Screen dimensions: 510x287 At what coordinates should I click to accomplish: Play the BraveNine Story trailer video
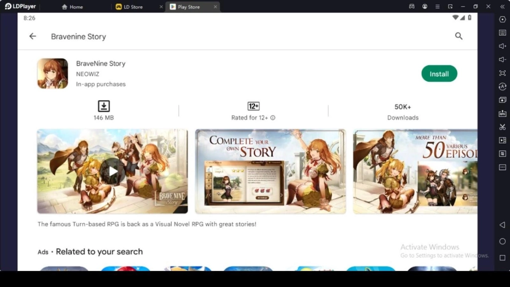tap(113, 171)
